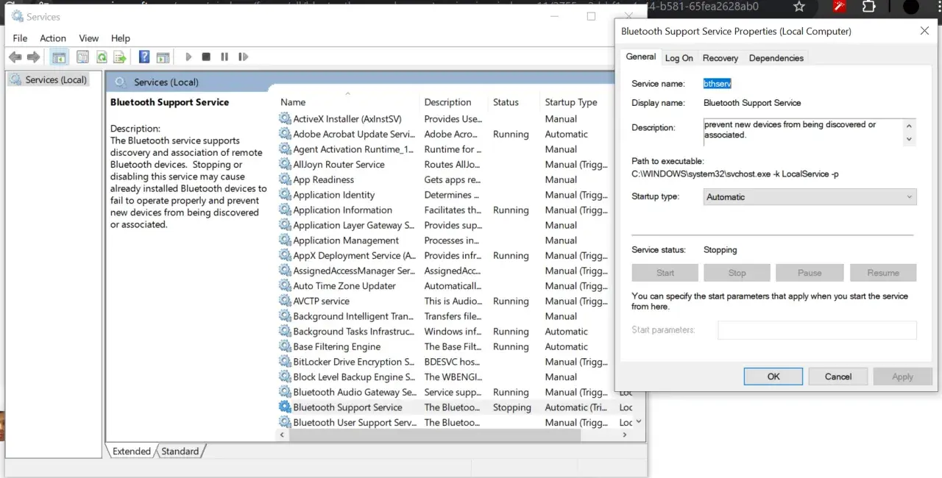The width and height of the screenshot is (942, 478).
Task: Select Bluetooth Audio Gateway Service row
Action: [x=455, y=392]
